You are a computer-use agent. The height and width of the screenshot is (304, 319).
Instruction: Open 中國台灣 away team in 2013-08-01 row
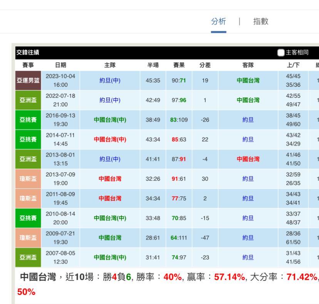click(248, 159)
